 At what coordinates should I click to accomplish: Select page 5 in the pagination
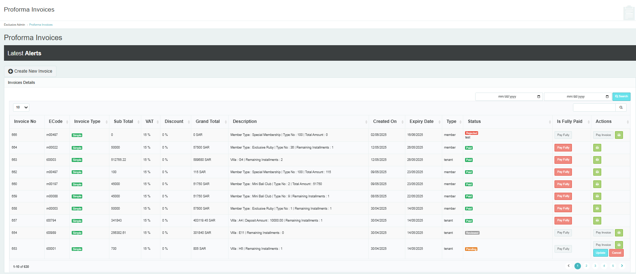pos(613,266)
